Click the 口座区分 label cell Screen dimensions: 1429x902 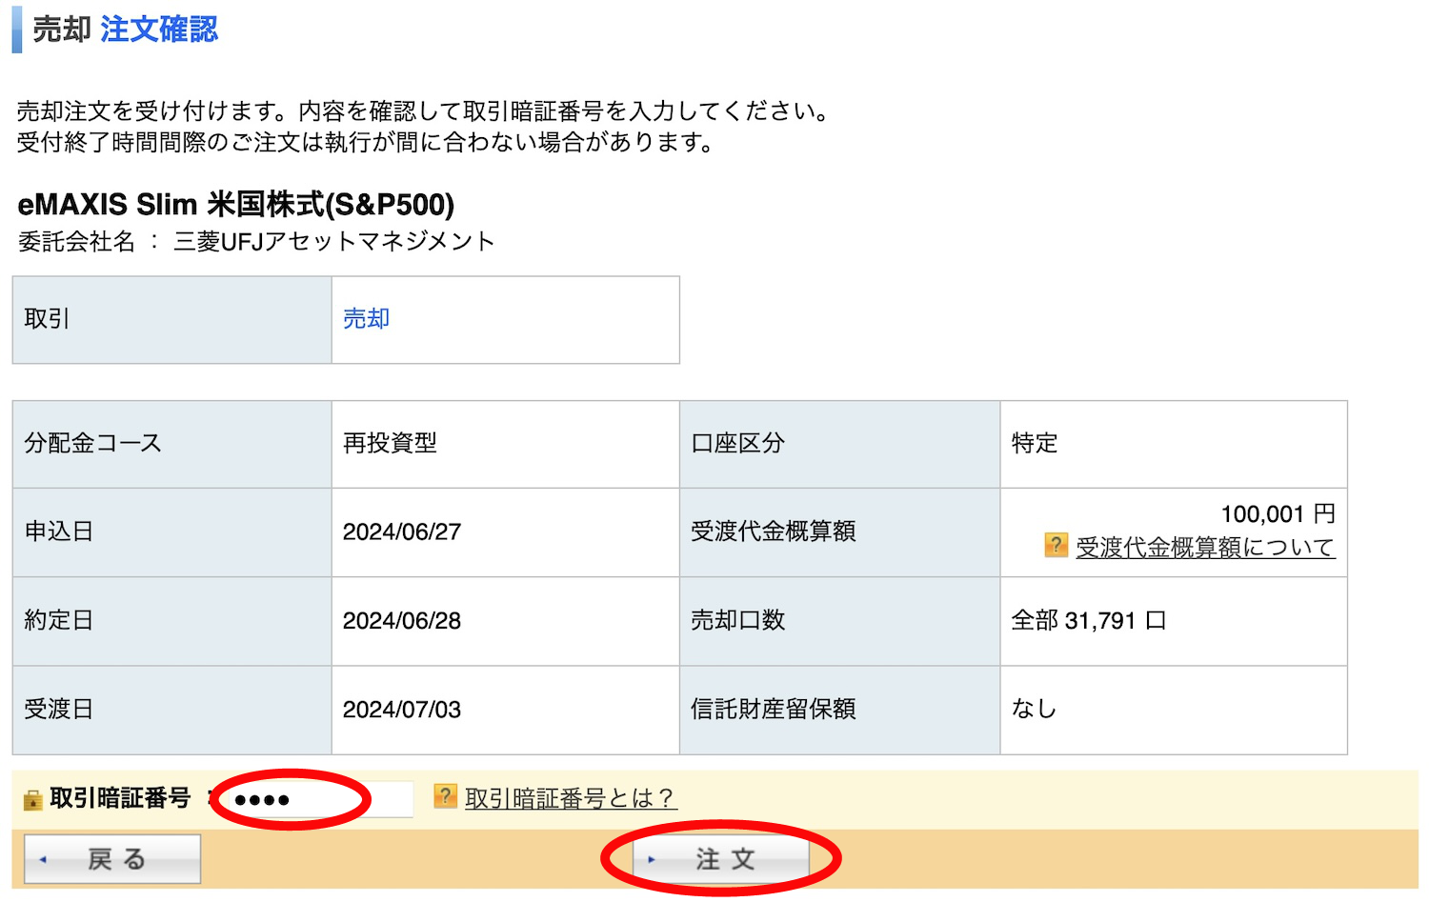[x=840, y=444]
